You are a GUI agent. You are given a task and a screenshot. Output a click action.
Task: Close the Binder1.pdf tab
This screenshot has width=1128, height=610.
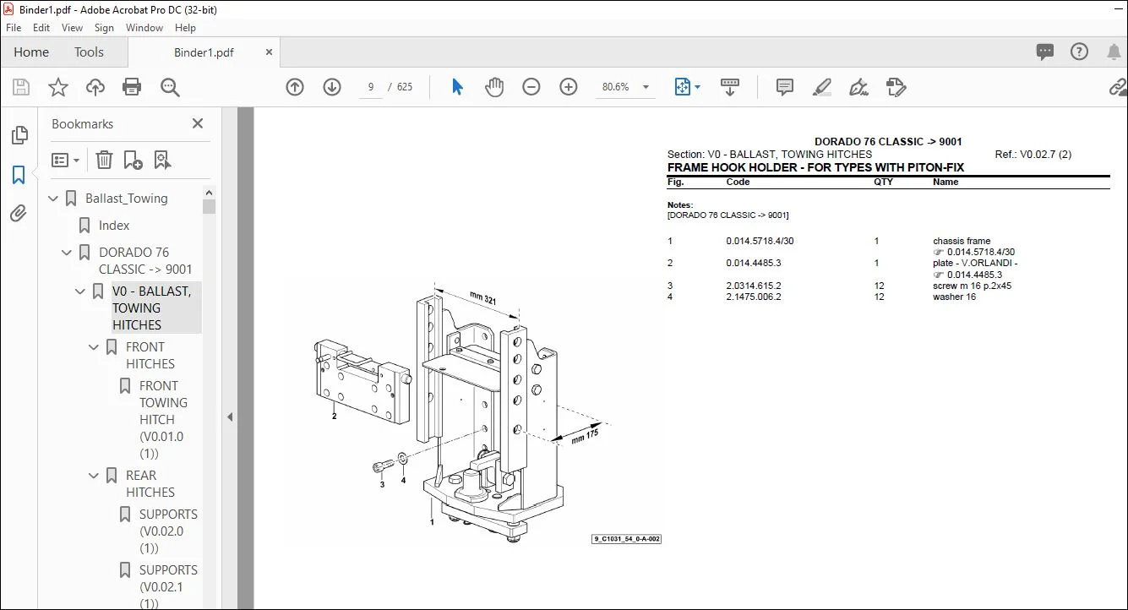[270, 52]
